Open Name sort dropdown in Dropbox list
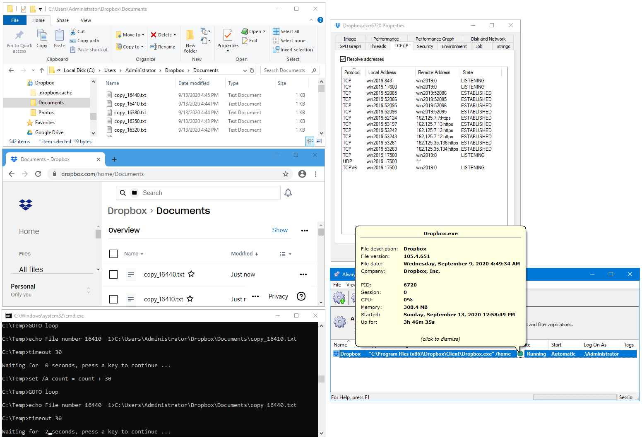 coord(134,254)
